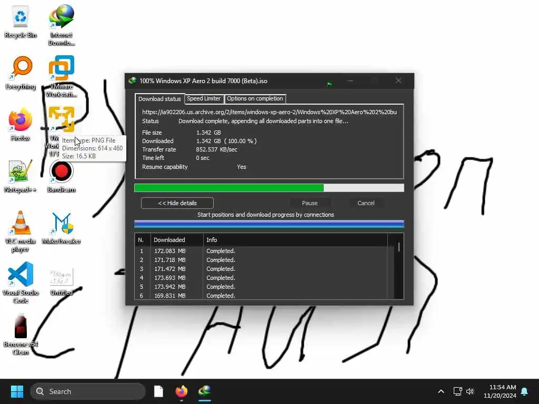Launch Bandicam desktop shortcut
Image resolution: width=539 pixels, height=404 pixels.
click(61, 176)
